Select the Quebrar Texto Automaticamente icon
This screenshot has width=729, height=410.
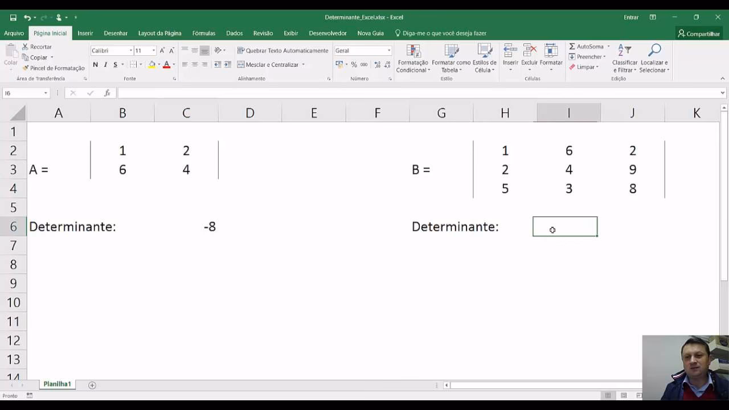[241, 50]
